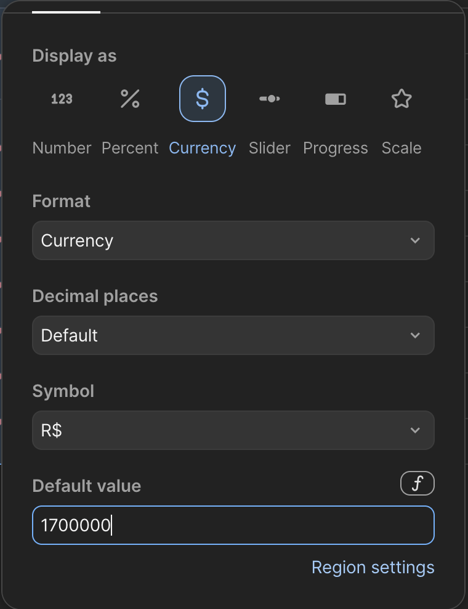Click the Percent label under Display as
This screenshot has height=609, width=468.
click(130, 148)
